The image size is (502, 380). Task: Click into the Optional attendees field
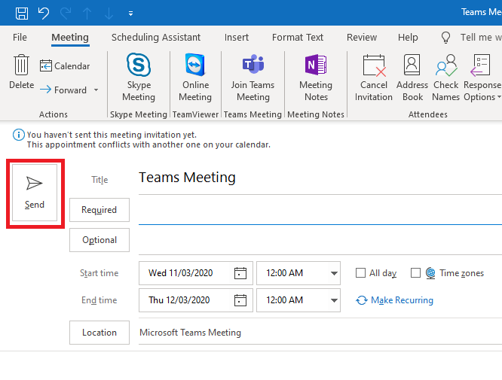click(320, 240)
